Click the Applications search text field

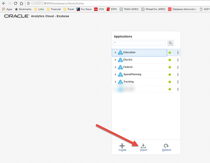click(x=139, y=43)
